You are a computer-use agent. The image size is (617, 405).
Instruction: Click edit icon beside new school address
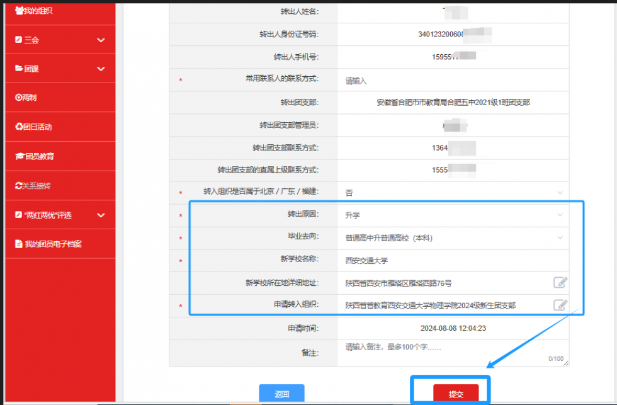click(560, 282)
